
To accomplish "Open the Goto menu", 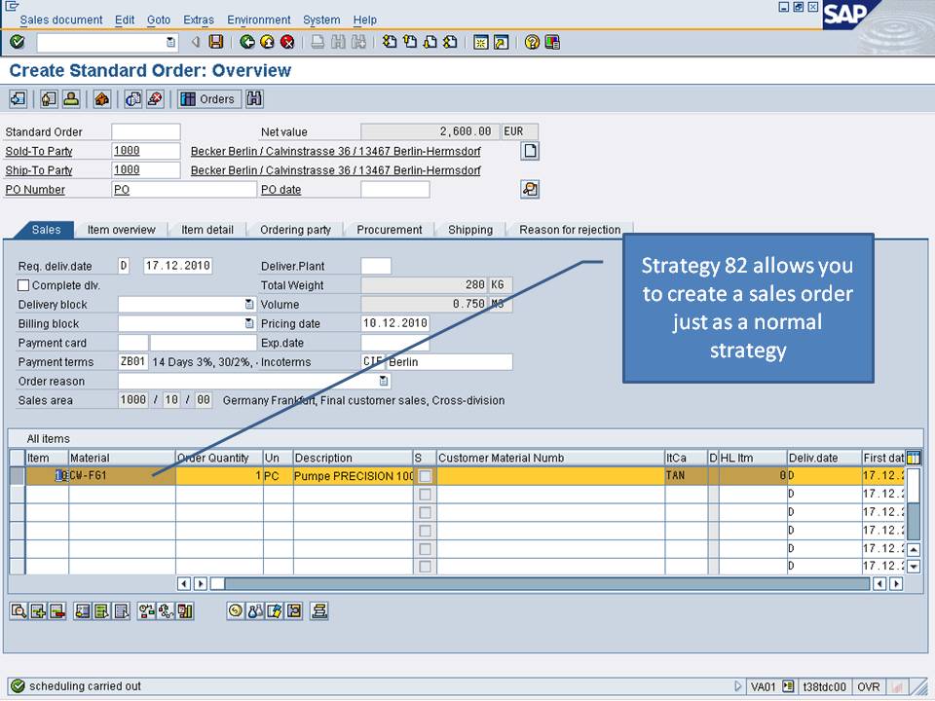I will 159,19.
